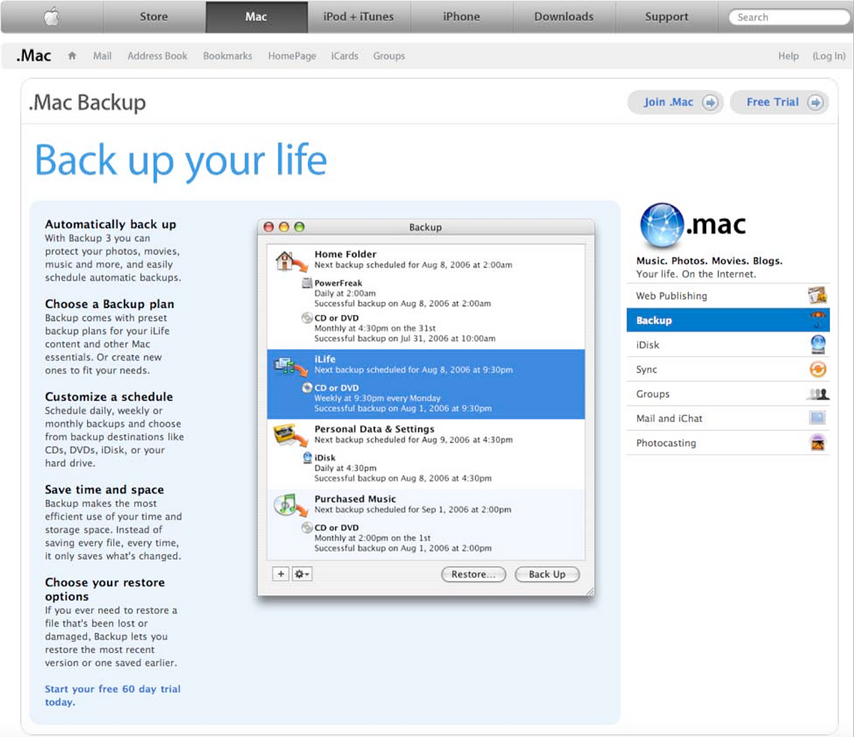Click the Free Trial arrow icon
854x737 pixels.
pos(815,103)
